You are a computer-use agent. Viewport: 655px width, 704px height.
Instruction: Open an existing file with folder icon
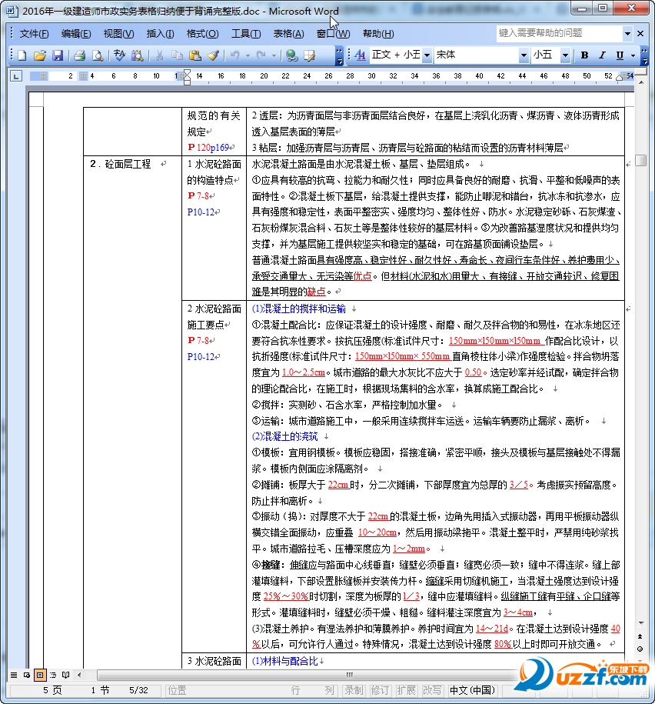pos(39,55)
